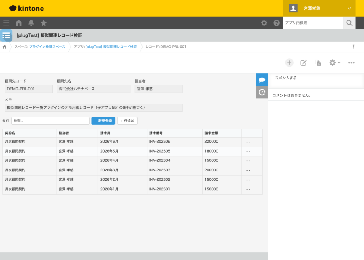The width and height of the screenshot is (364, 260).
Task: Click the 新規登録 button above the table
Action: pyautogui.click(x=103, y=121)
